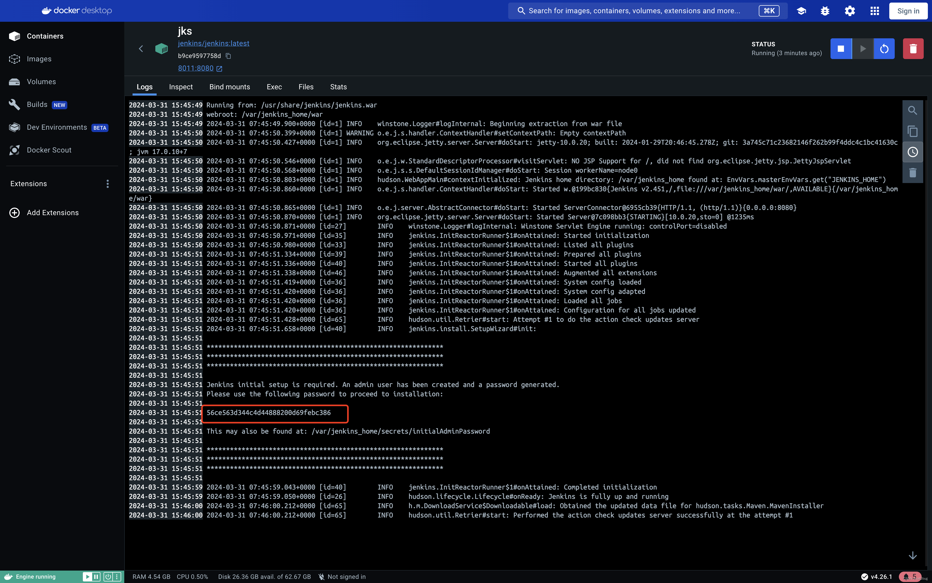Restart the jks container
The height and width of the screenshot is (583, 932).
(884, 49)
